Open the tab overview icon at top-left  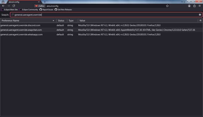tap(3, 2)
